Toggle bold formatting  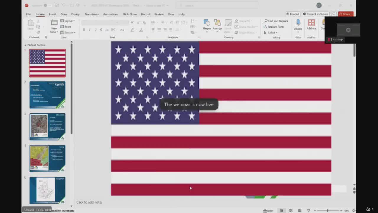(84, 30)
